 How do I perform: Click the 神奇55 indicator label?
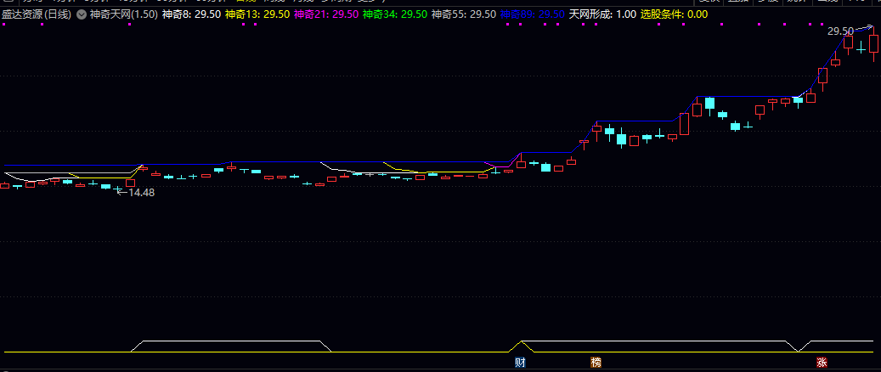[x=463, y=15]
